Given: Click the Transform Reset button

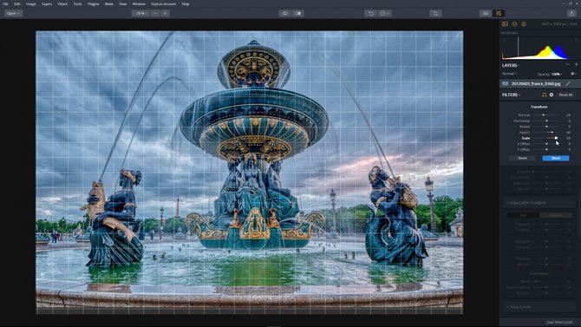Looking at the screenshot, I should pyautogui.click(x=522, y=159).
